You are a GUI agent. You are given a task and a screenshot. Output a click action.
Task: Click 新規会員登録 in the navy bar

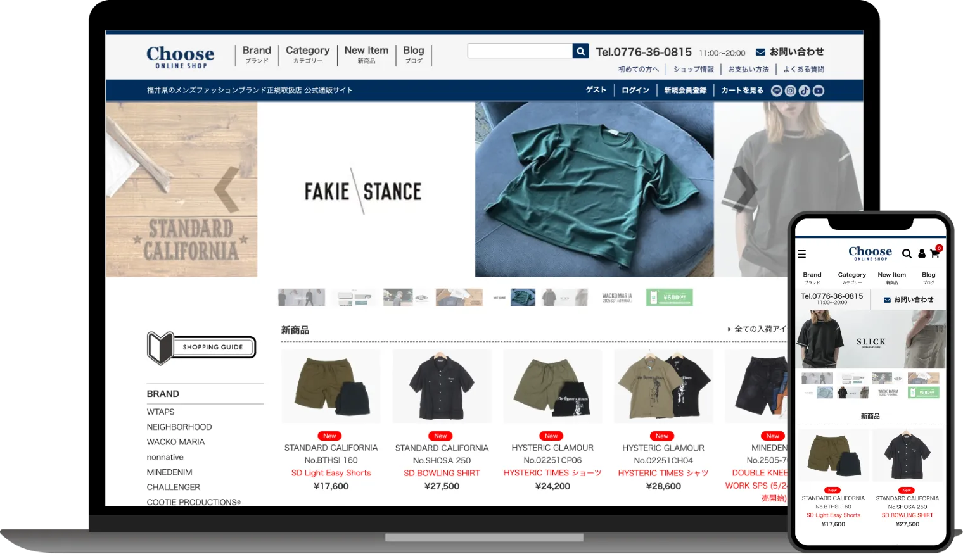pos(685,91)
